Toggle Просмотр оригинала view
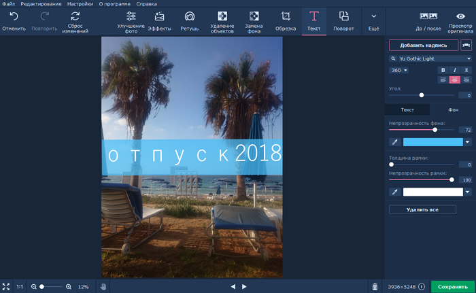The width and height of the screenshot is (476, 293). [460, 20]
